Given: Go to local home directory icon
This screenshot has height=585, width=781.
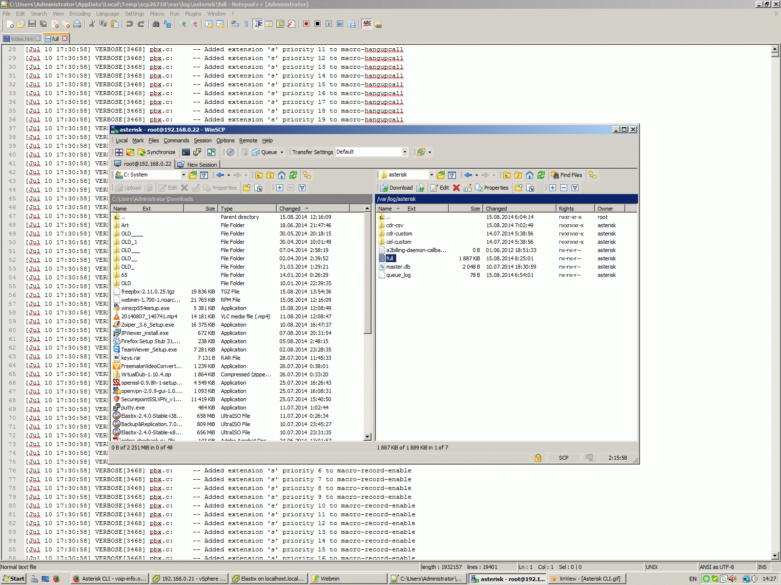Looking at the screenshot, I should coord(282,175).
